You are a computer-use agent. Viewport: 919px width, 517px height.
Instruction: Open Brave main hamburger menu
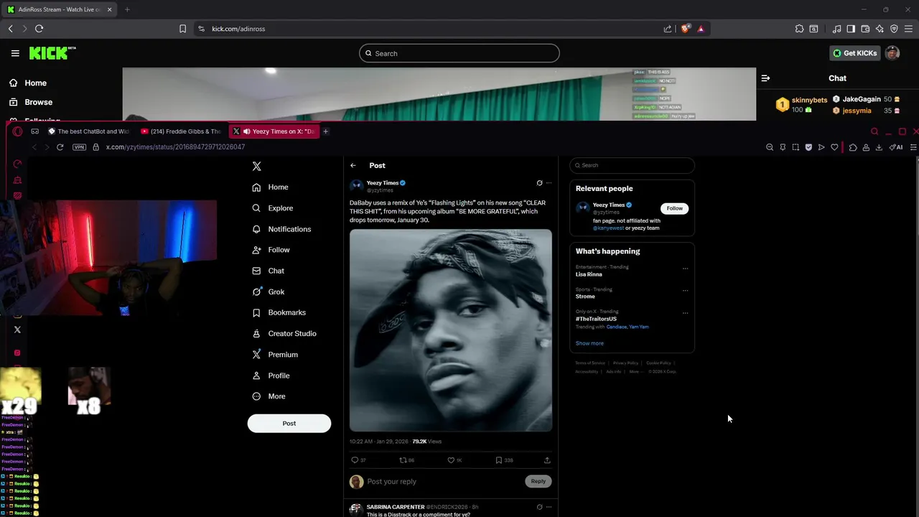(909, 29)
